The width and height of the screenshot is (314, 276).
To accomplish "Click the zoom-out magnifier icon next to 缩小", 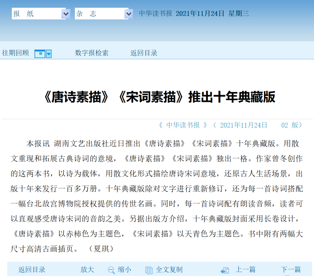I will 111,270.
